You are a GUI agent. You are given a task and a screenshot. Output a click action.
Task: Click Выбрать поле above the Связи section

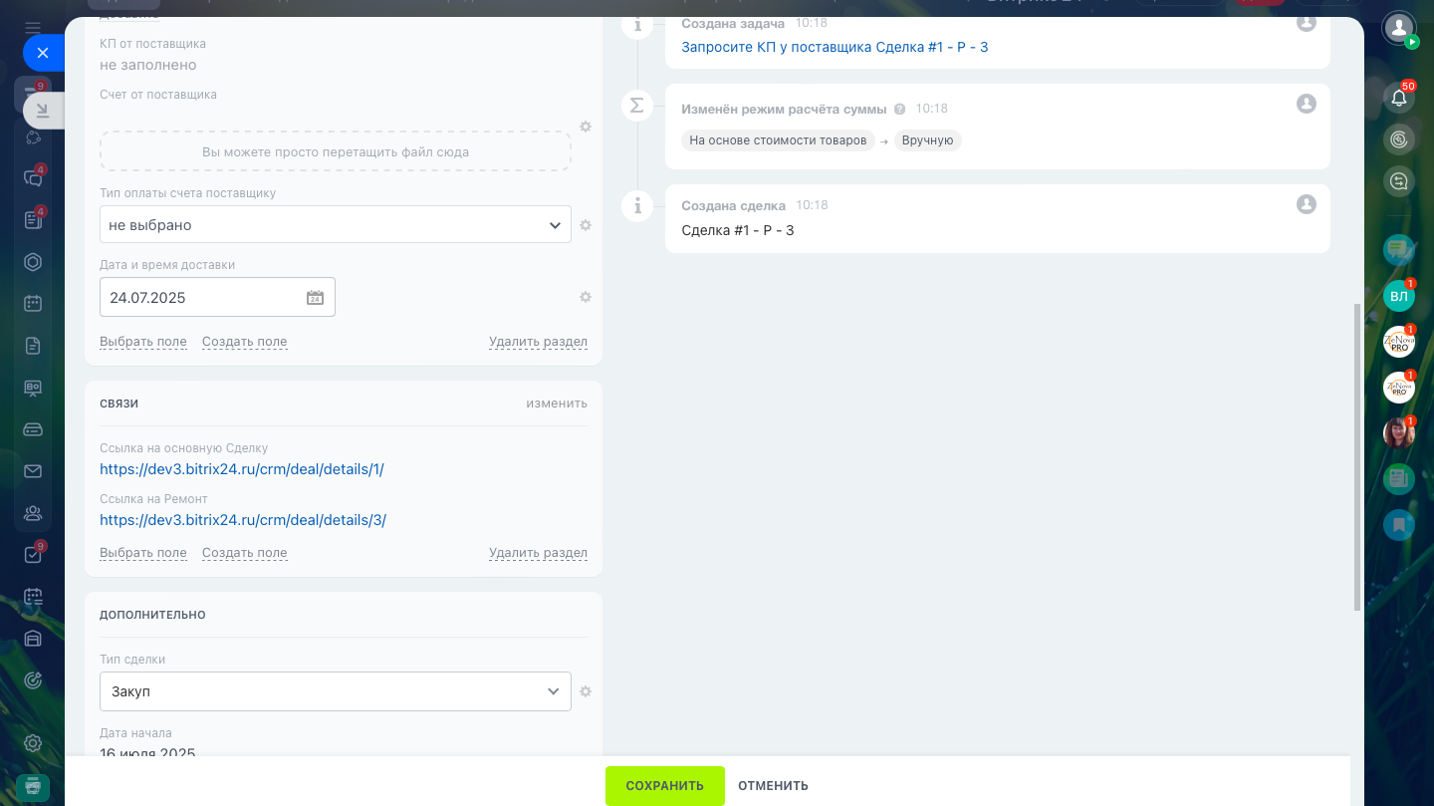pos(143,342)
